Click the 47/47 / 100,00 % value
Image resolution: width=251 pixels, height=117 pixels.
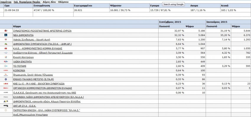click(44, 10)
